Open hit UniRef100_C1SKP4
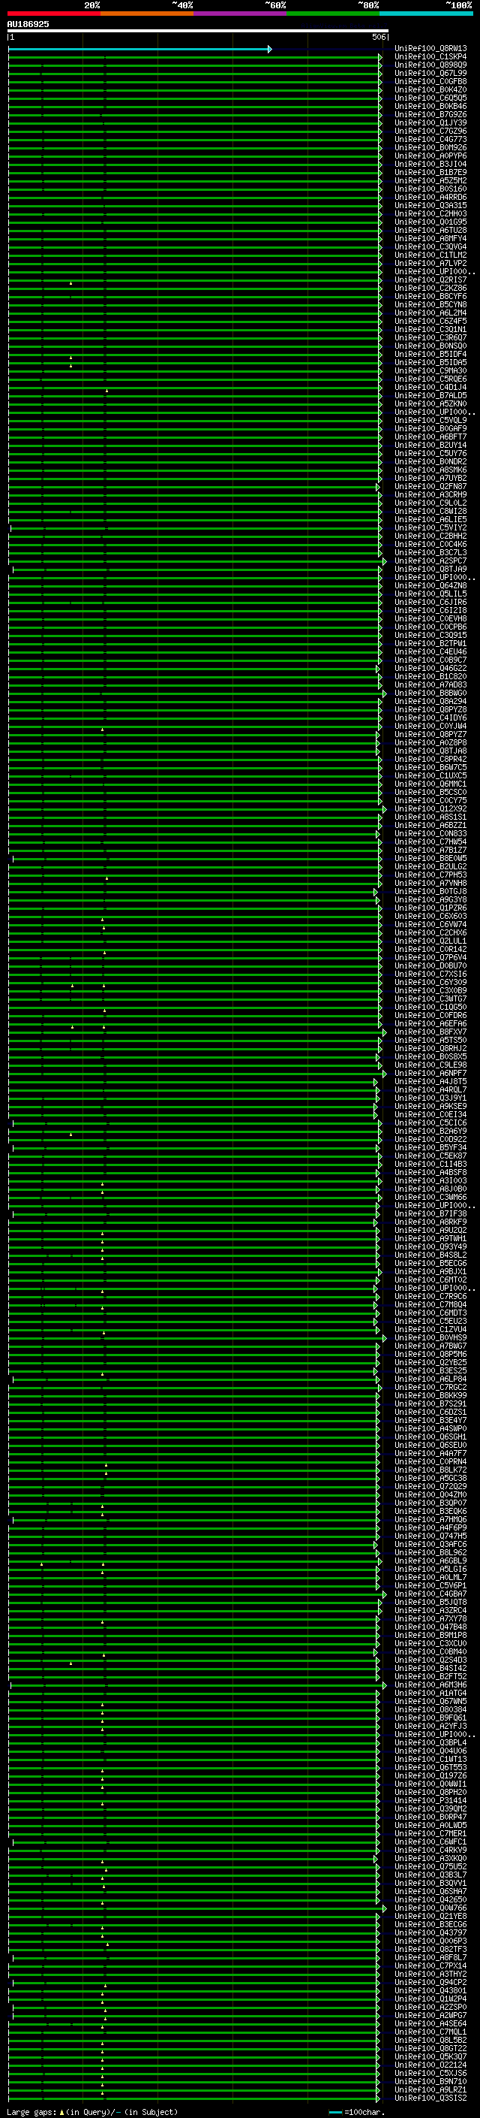480x2118 pixels. tap(430, 57)
